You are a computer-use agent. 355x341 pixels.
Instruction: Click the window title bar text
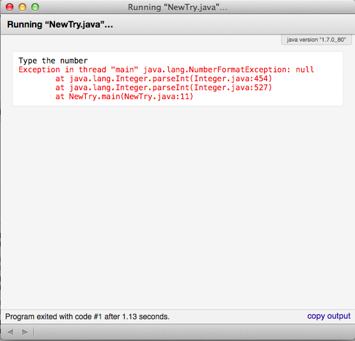click(x=178, y=7)
